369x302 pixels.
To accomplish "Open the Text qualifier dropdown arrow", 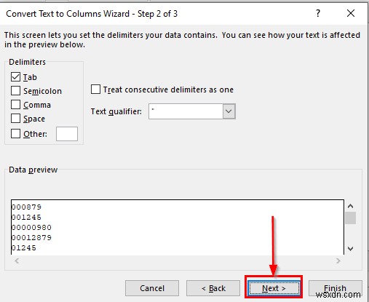I will 229,111.
